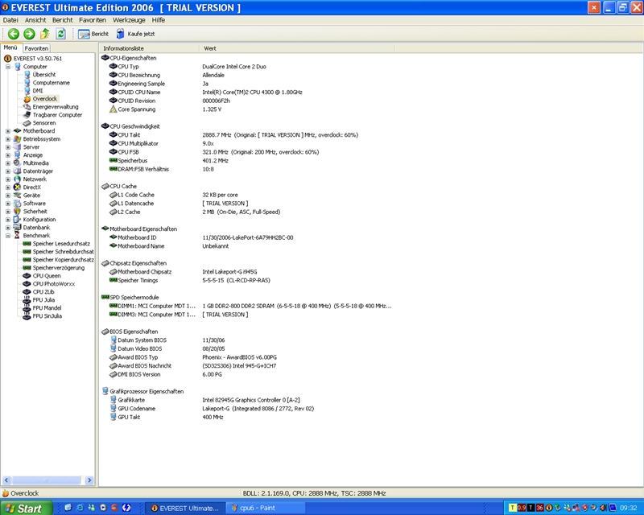Open the Werkzeuge menu
This screenshot has width=644, height=515.
[x=129, y=19]
